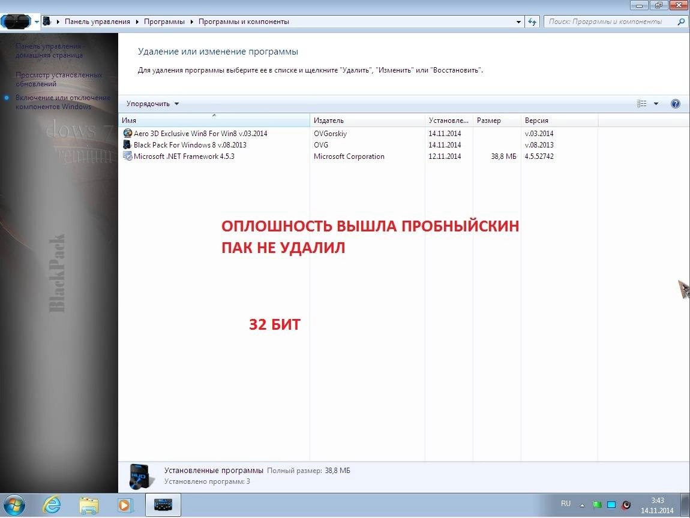Open the clock showing 3:43

(x=657, y=505)
